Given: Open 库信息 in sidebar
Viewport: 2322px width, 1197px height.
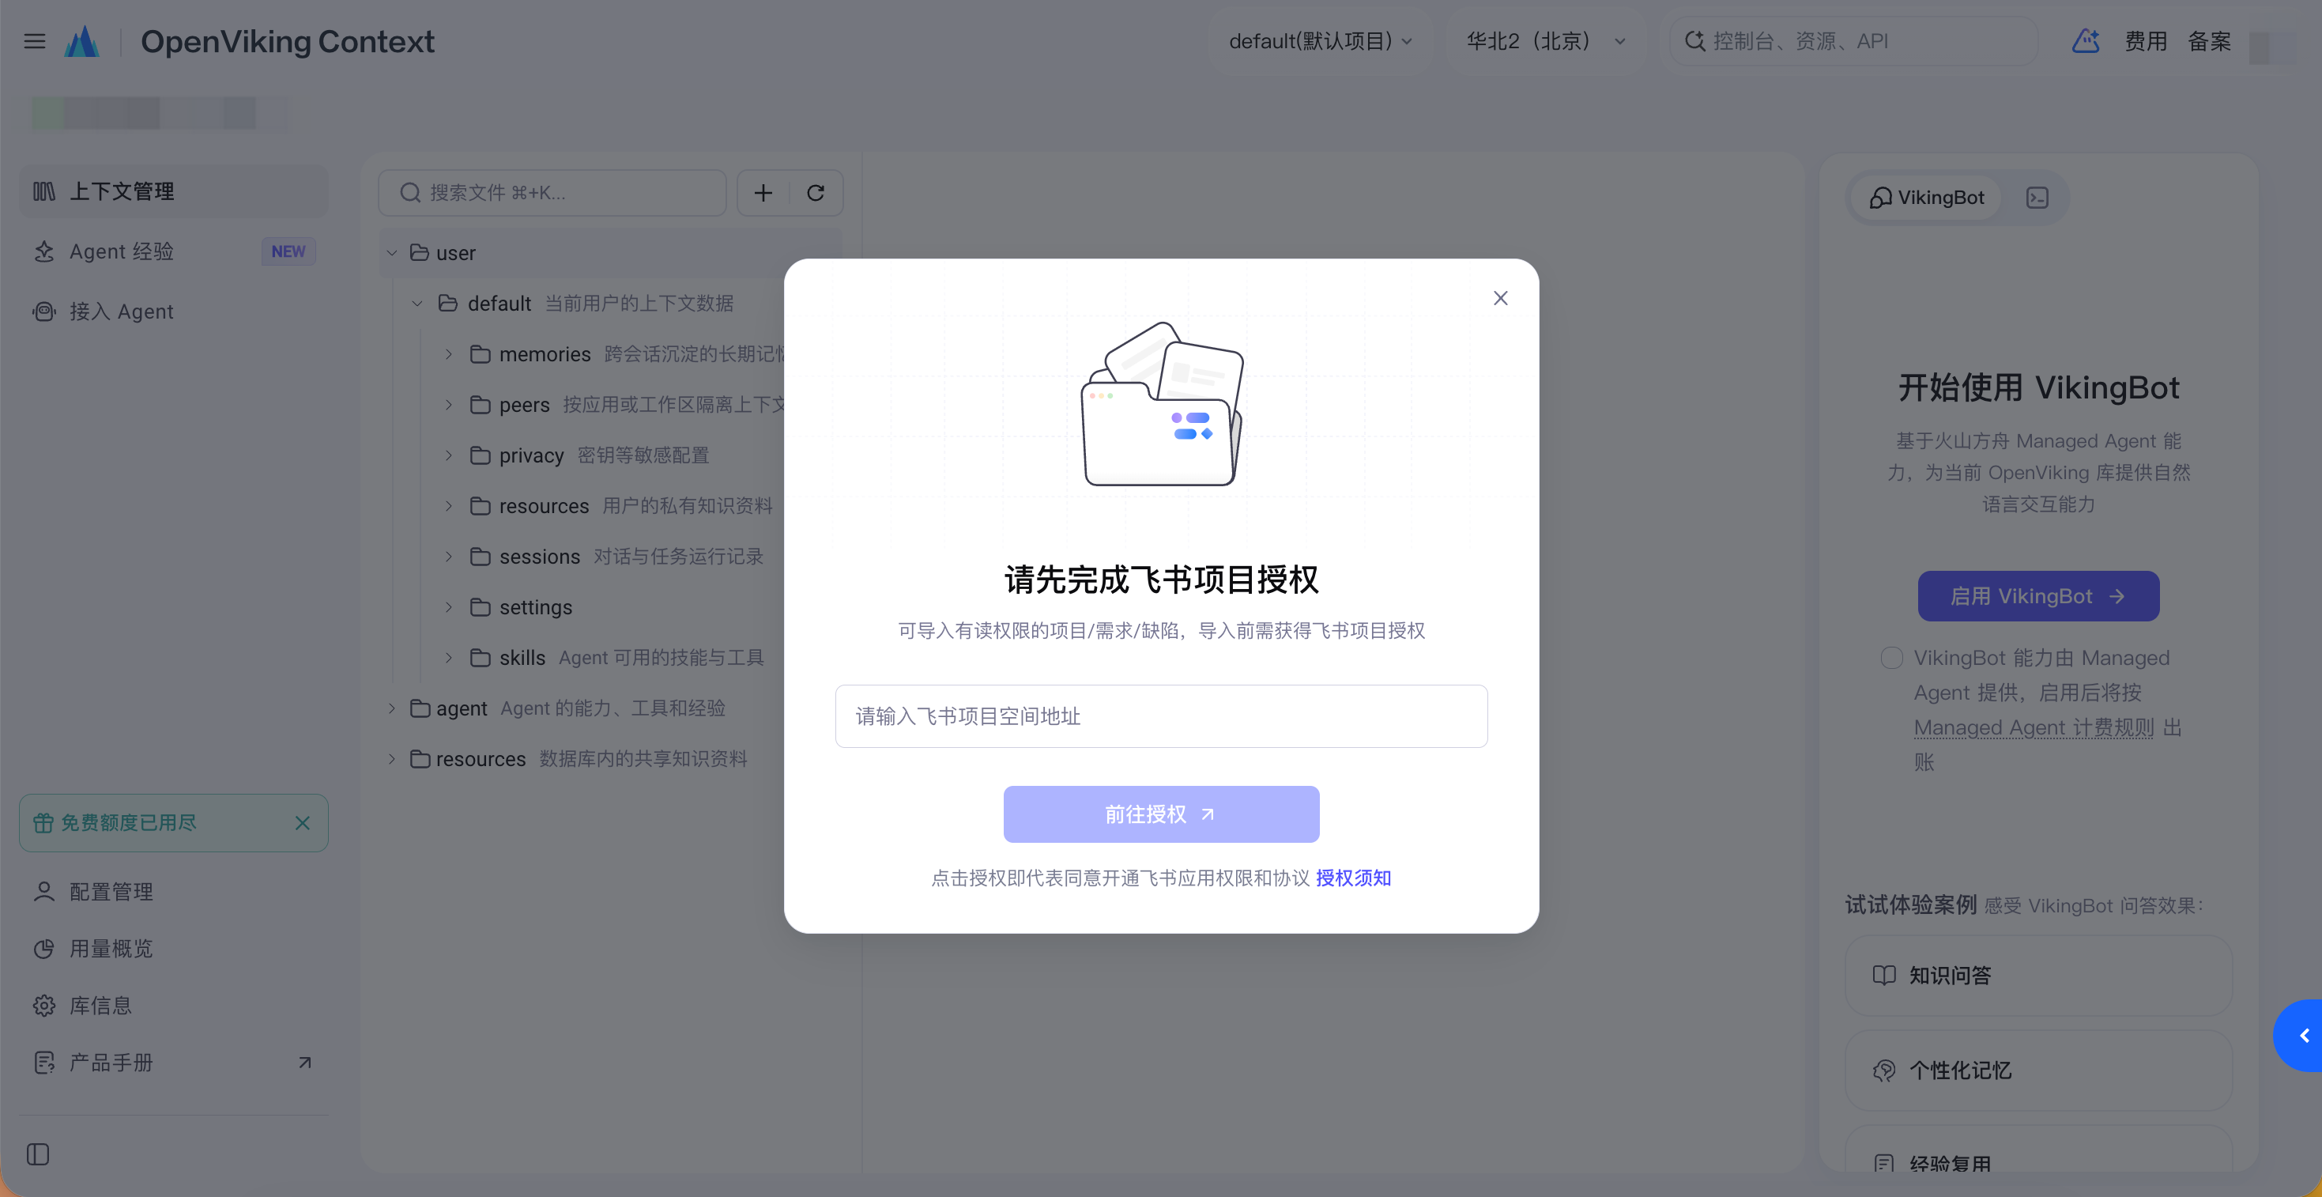Looking at the screenshot, I should (174, 1005).
